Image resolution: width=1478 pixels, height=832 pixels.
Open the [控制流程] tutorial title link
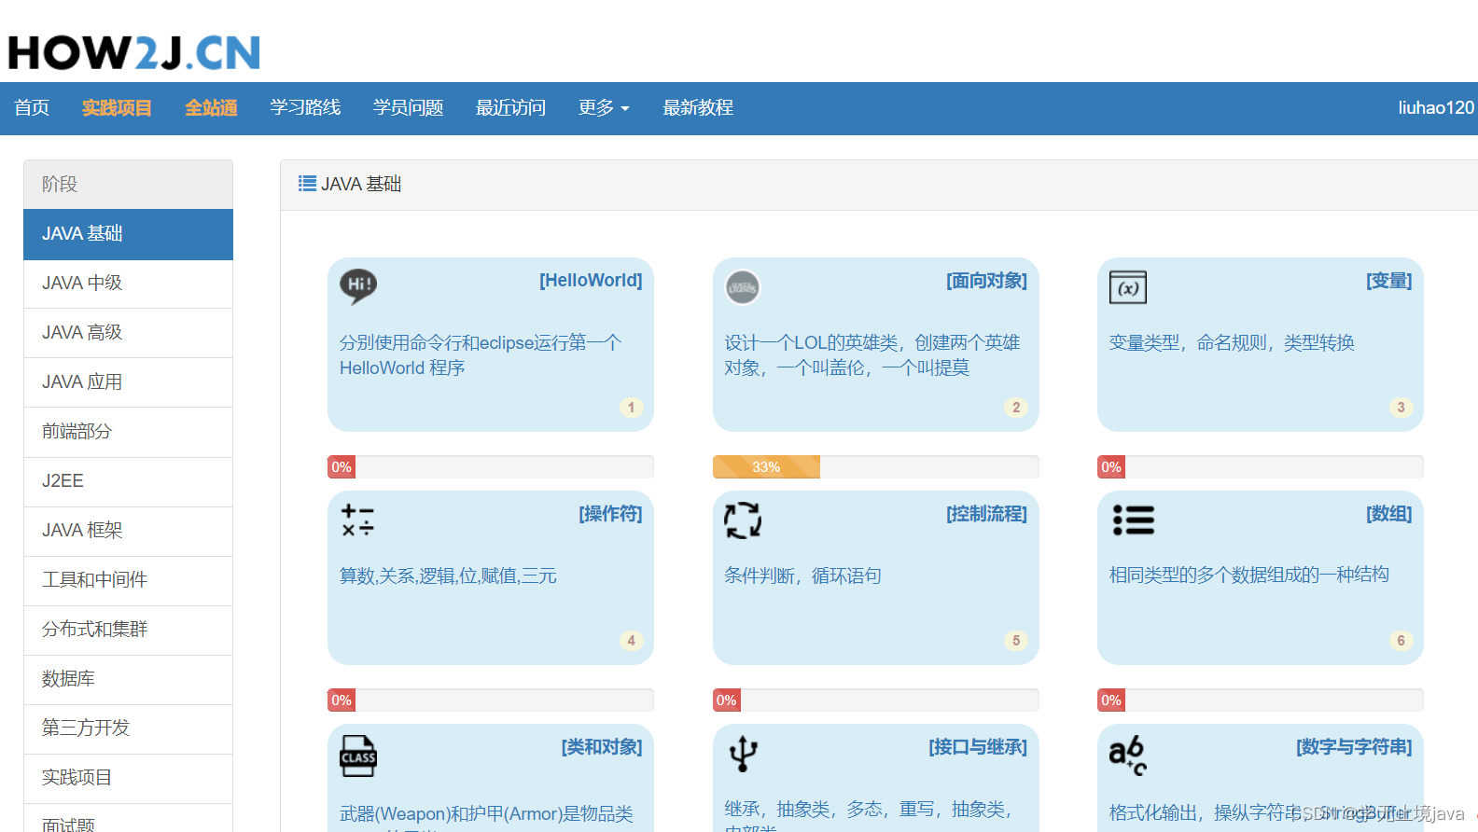[x=986, y=514]
